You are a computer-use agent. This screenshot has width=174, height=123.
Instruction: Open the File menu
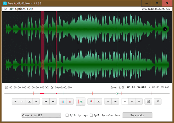pos(5,9)
